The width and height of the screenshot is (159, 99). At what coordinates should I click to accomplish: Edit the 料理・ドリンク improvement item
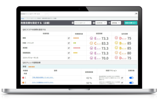69,43
